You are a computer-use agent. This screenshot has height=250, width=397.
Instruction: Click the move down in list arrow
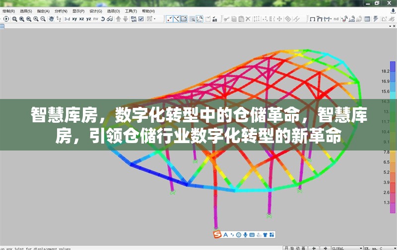point(126,19)
